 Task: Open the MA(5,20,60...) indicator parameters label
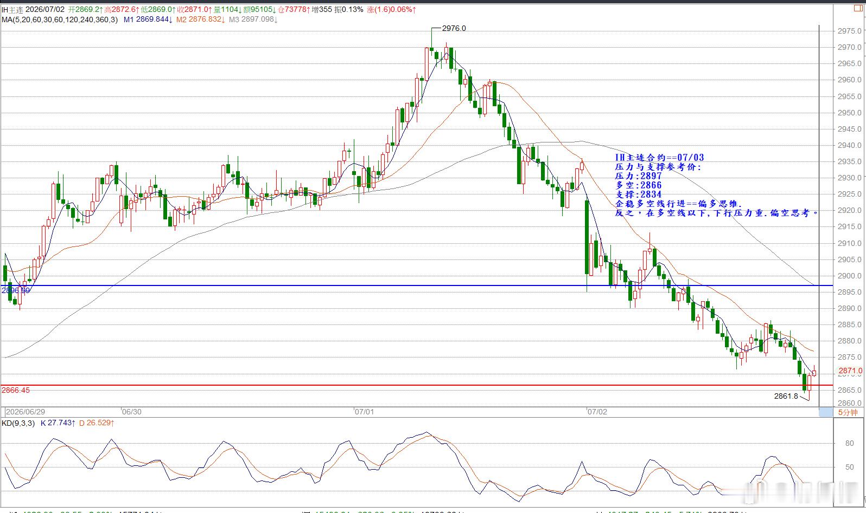(x=59, y=20)
